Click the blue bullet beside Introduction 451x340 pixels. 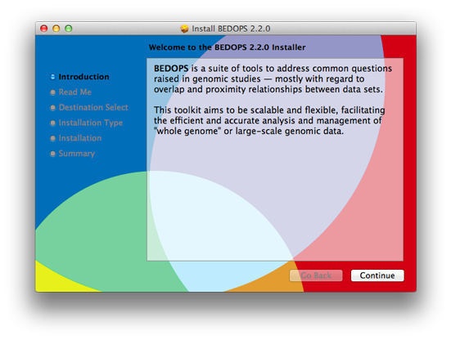pyautogui.click(x=52, y=77)
